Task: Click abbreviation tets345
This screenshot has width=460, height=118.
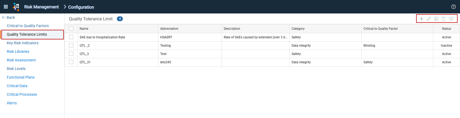Action: (166, 62)
